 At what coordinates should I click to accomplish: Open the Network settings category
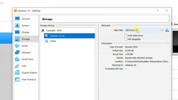(x=26, y=52)
